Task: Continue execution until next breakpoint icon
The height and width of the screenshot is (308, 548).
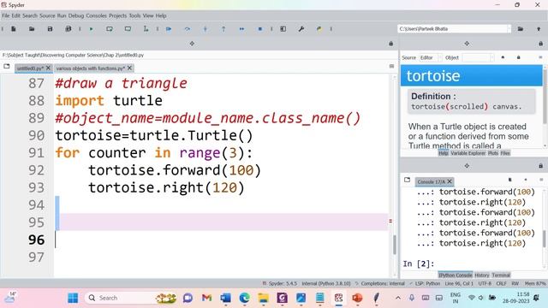Action: 241,29
